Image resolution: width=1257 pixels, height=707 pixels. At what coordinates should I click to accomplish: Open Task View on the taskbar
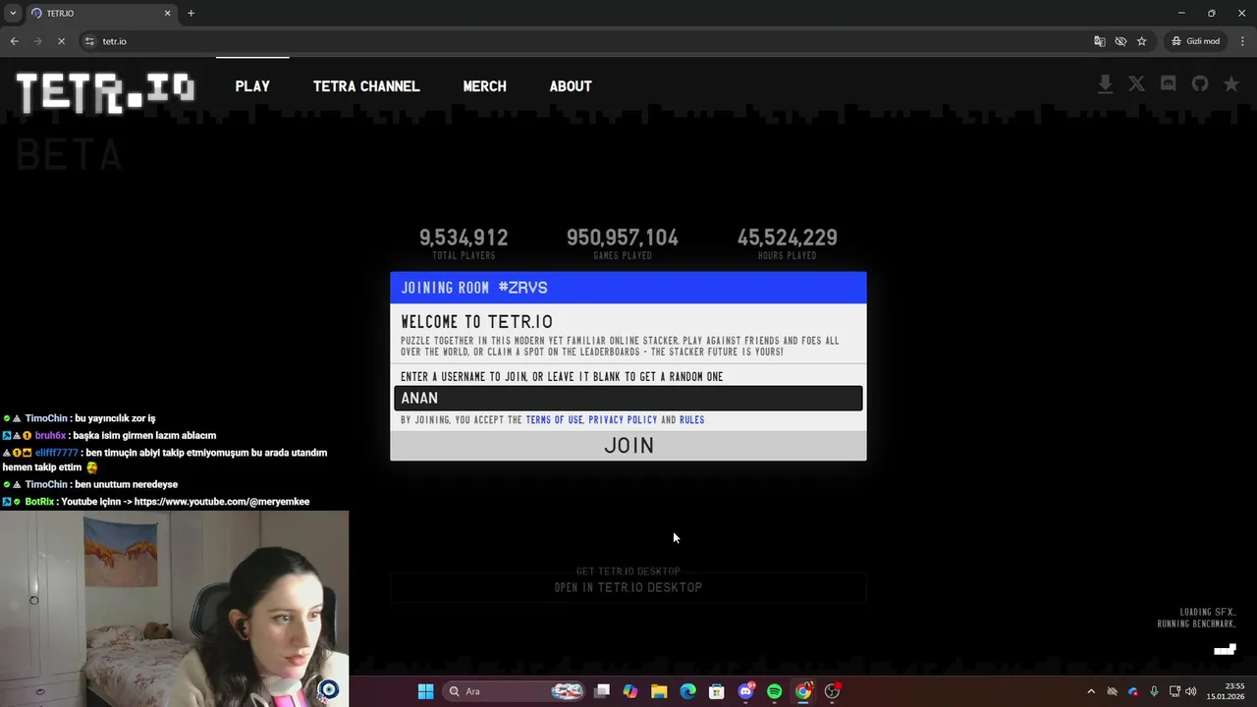(x=602, y=691)
